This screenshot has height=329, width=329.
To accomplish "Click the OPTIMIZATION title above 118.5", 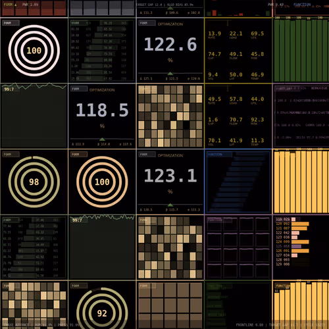I will tap(102, 89).
